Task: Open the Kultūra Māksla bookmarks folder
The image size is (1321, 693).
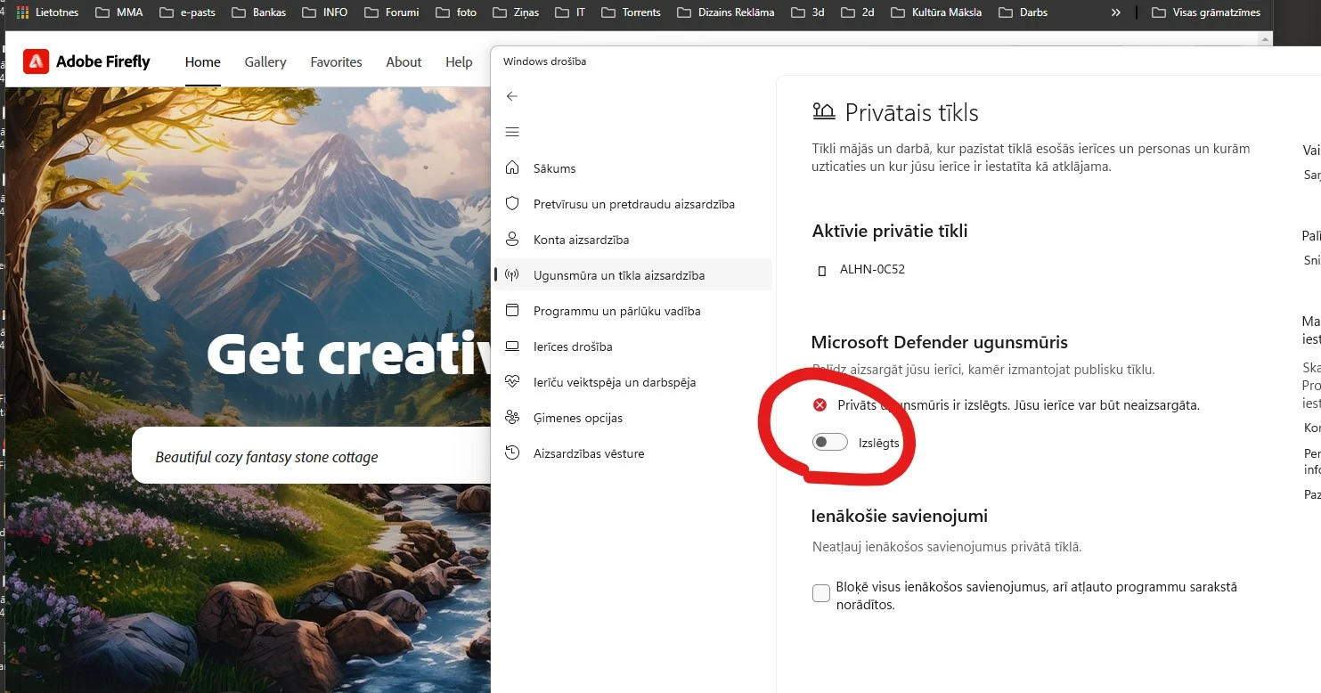Action: (937, 12)
